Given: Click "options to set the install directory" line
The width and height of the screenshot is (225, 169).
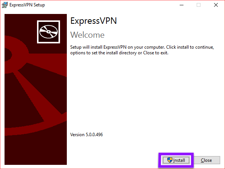Looking at the screenshot, I should click(103, 53).
